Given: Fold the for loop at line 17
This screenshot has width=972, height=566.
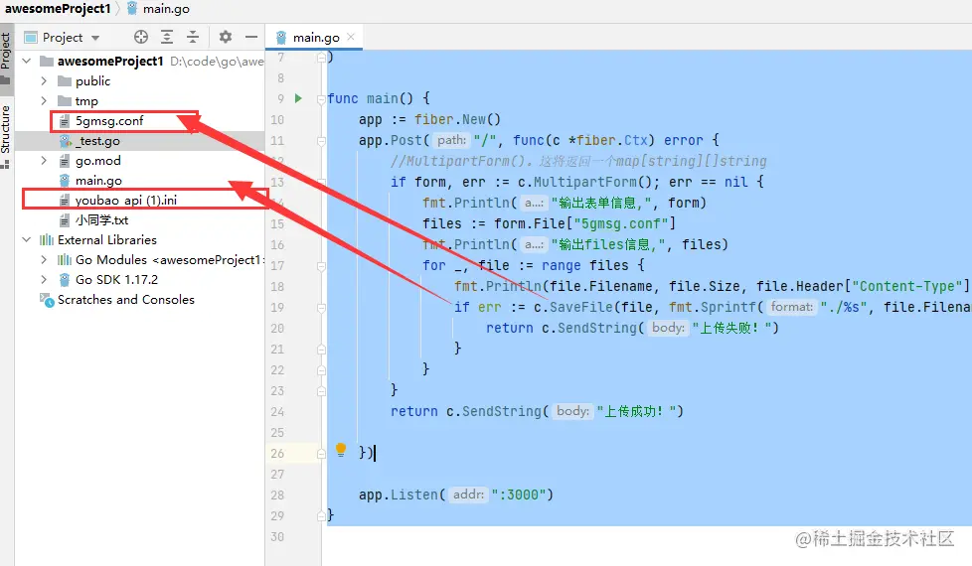Looking at the screenshot, I should pyautogui.click(x=321, y=266).
